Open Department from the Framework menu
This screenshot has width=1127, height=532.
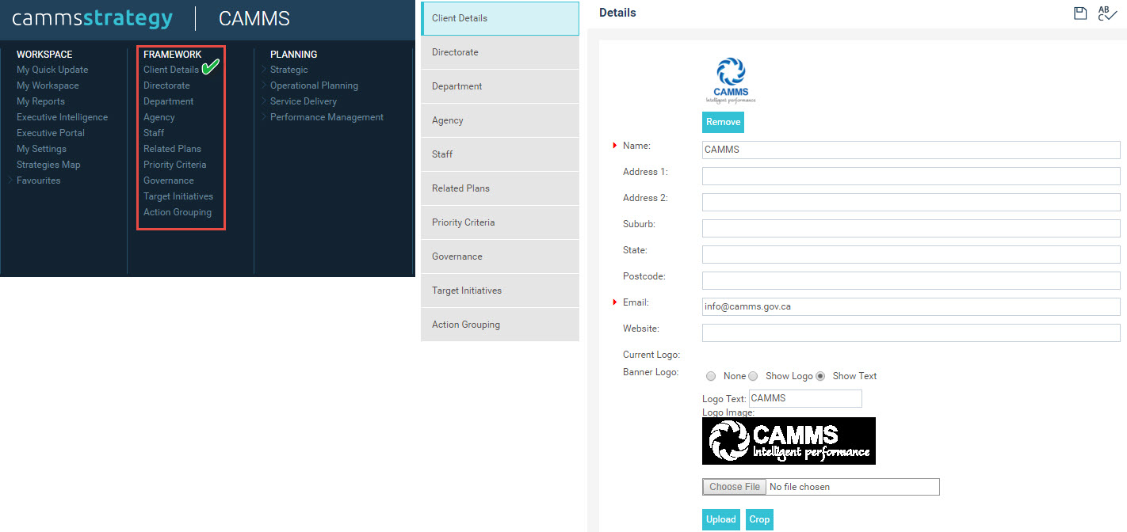(168, 101)
